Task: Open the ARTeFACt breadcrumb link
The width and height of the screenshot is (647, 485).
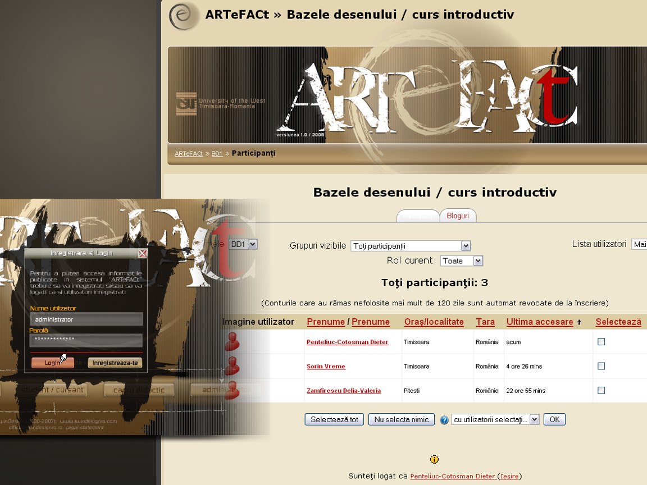Action: [189, 153]
